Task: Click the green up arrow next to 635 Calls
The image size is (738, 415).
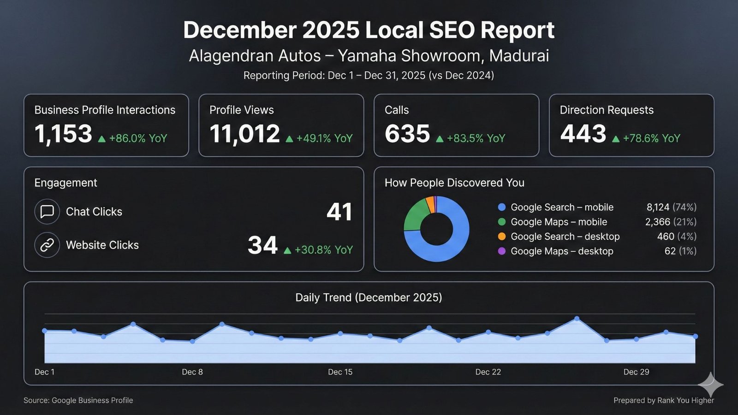Action: (439, 137)
